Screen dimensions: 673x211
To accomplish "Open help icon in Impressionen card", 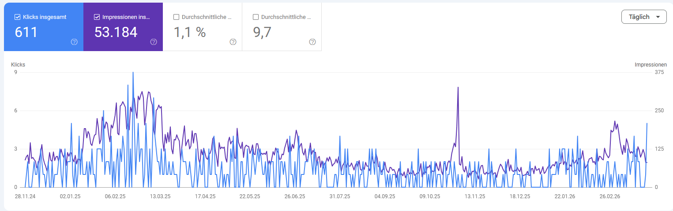I will (x=154, y=42).
